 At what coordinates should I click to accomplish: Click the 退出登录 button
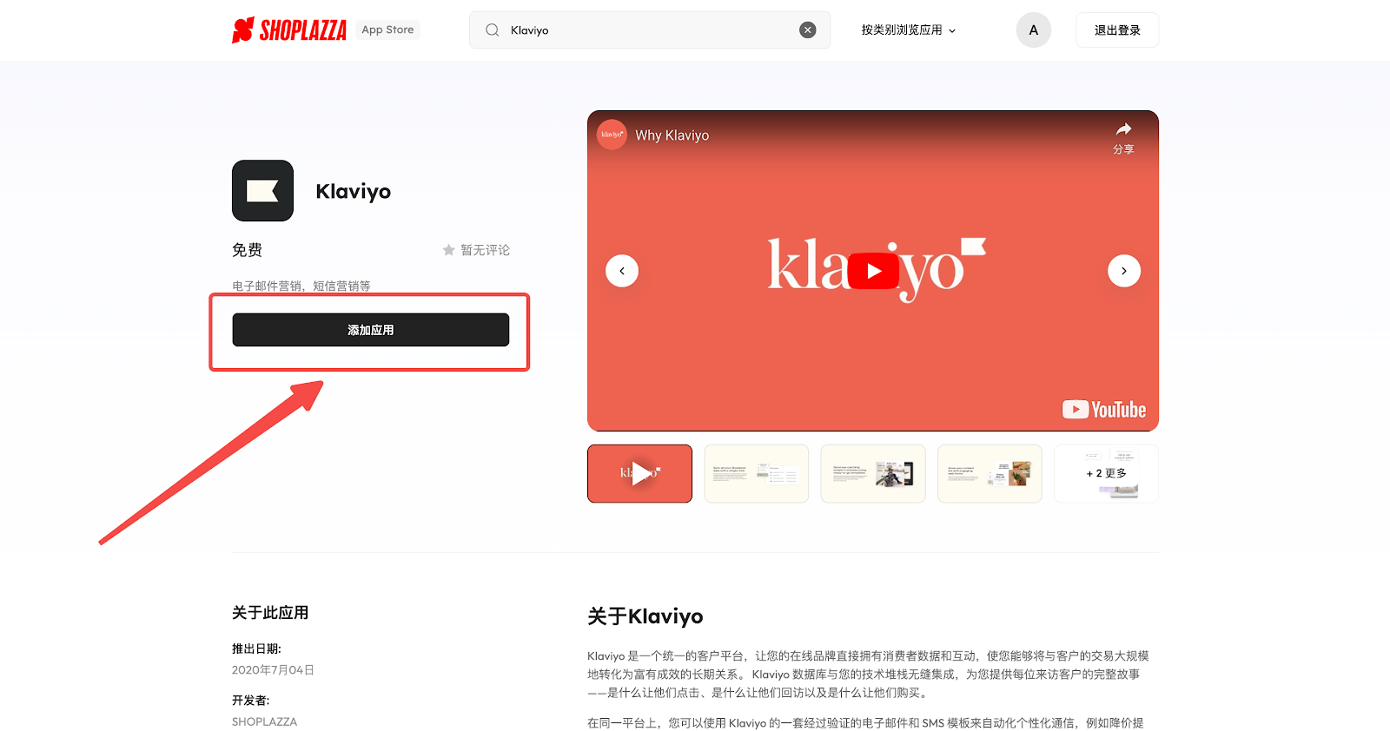pyautogui.click(x=1117, y=30)
